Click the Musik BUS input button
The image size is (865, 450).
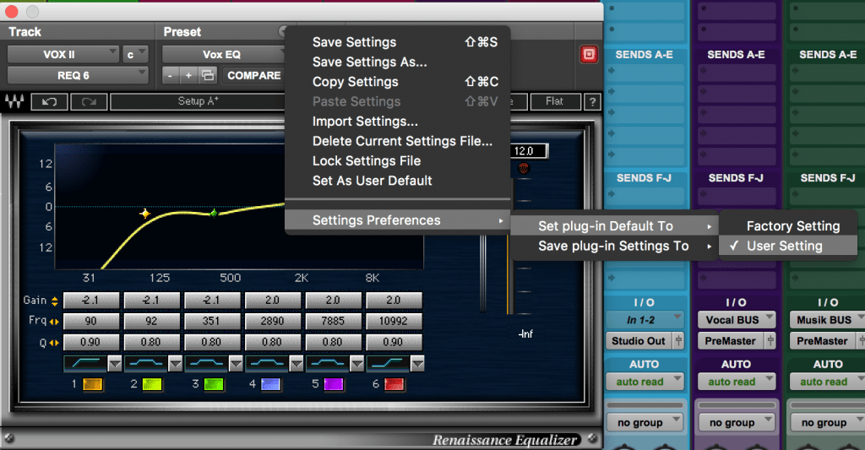pyautogui.click(x=827, y=320)
